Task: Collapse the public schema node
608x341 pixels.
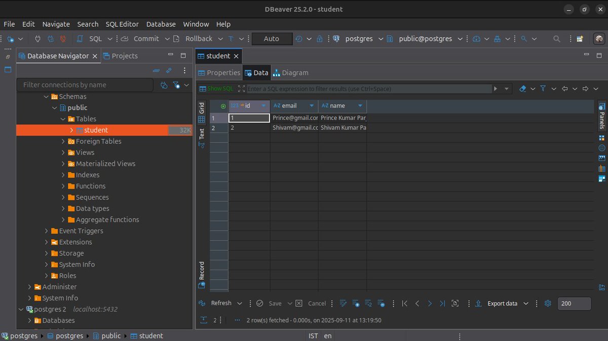Action: pyautogui.click(x=55, y=107)
